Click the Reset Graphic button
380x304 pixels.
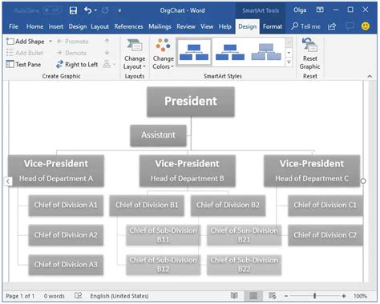pyautogui.click(x=309, y=54)
